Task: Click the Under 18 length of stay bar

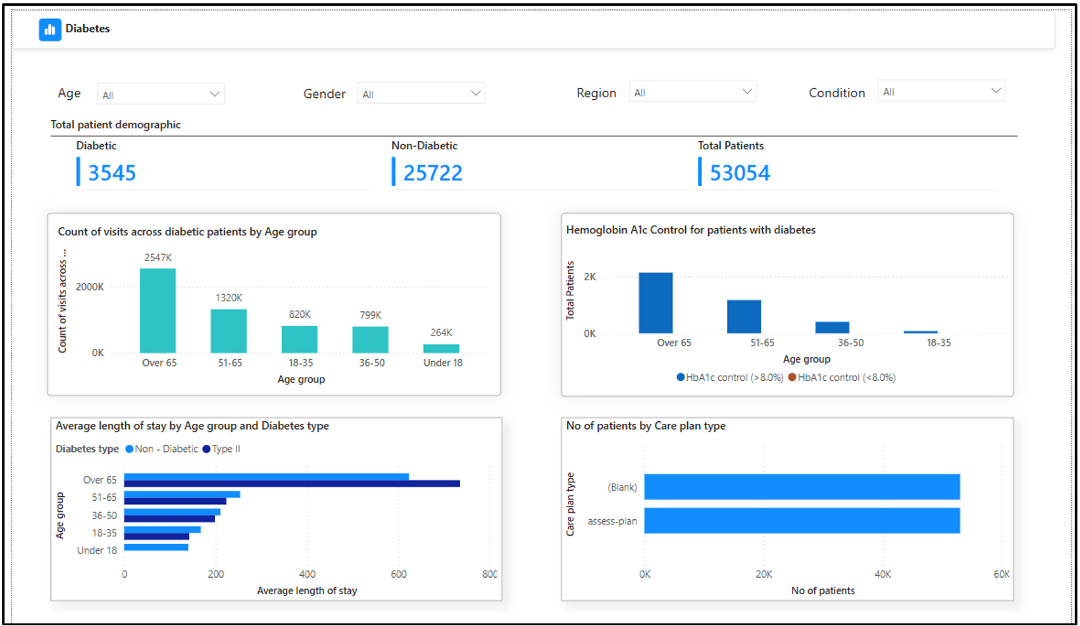Action: click(156, 547)
